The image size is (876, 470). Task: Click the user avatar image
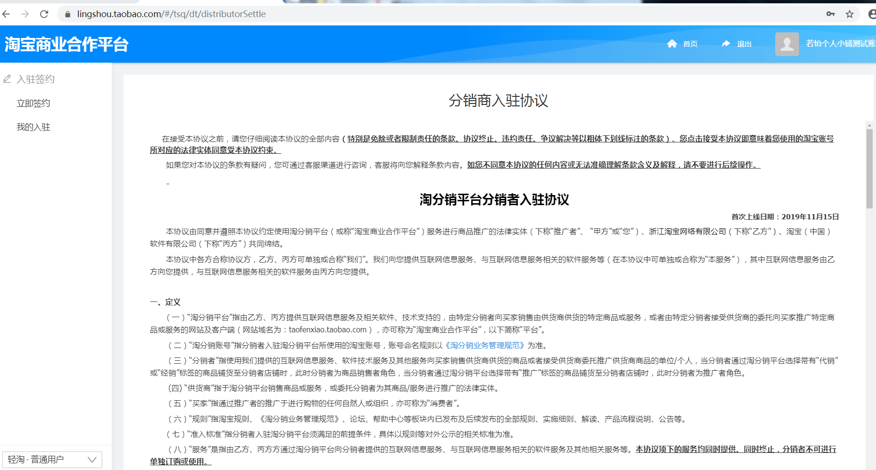pyautogui.click(x=787, y=44)
